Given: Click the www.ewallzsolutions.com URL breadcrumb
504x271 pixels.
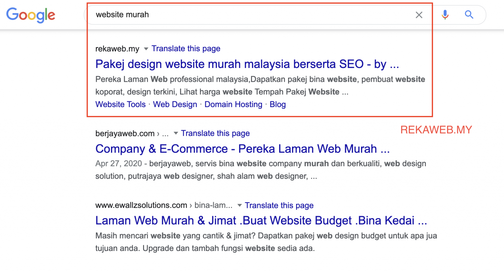Looking at the screenshot, I should coord(141,205).
